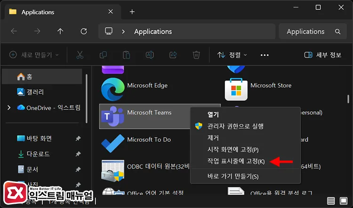Select OneDrive - 익스트림 in sidebar
This screenshot has width=353, height=208.
coord(48,108)
